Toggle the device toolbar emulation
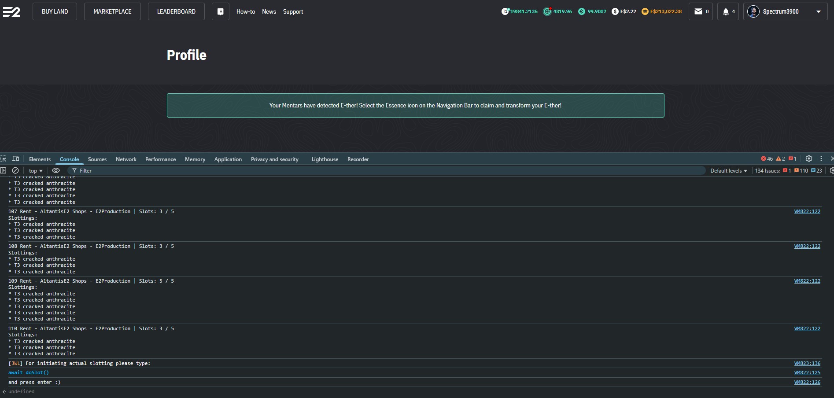834x398 pixels. pos(16,159)
